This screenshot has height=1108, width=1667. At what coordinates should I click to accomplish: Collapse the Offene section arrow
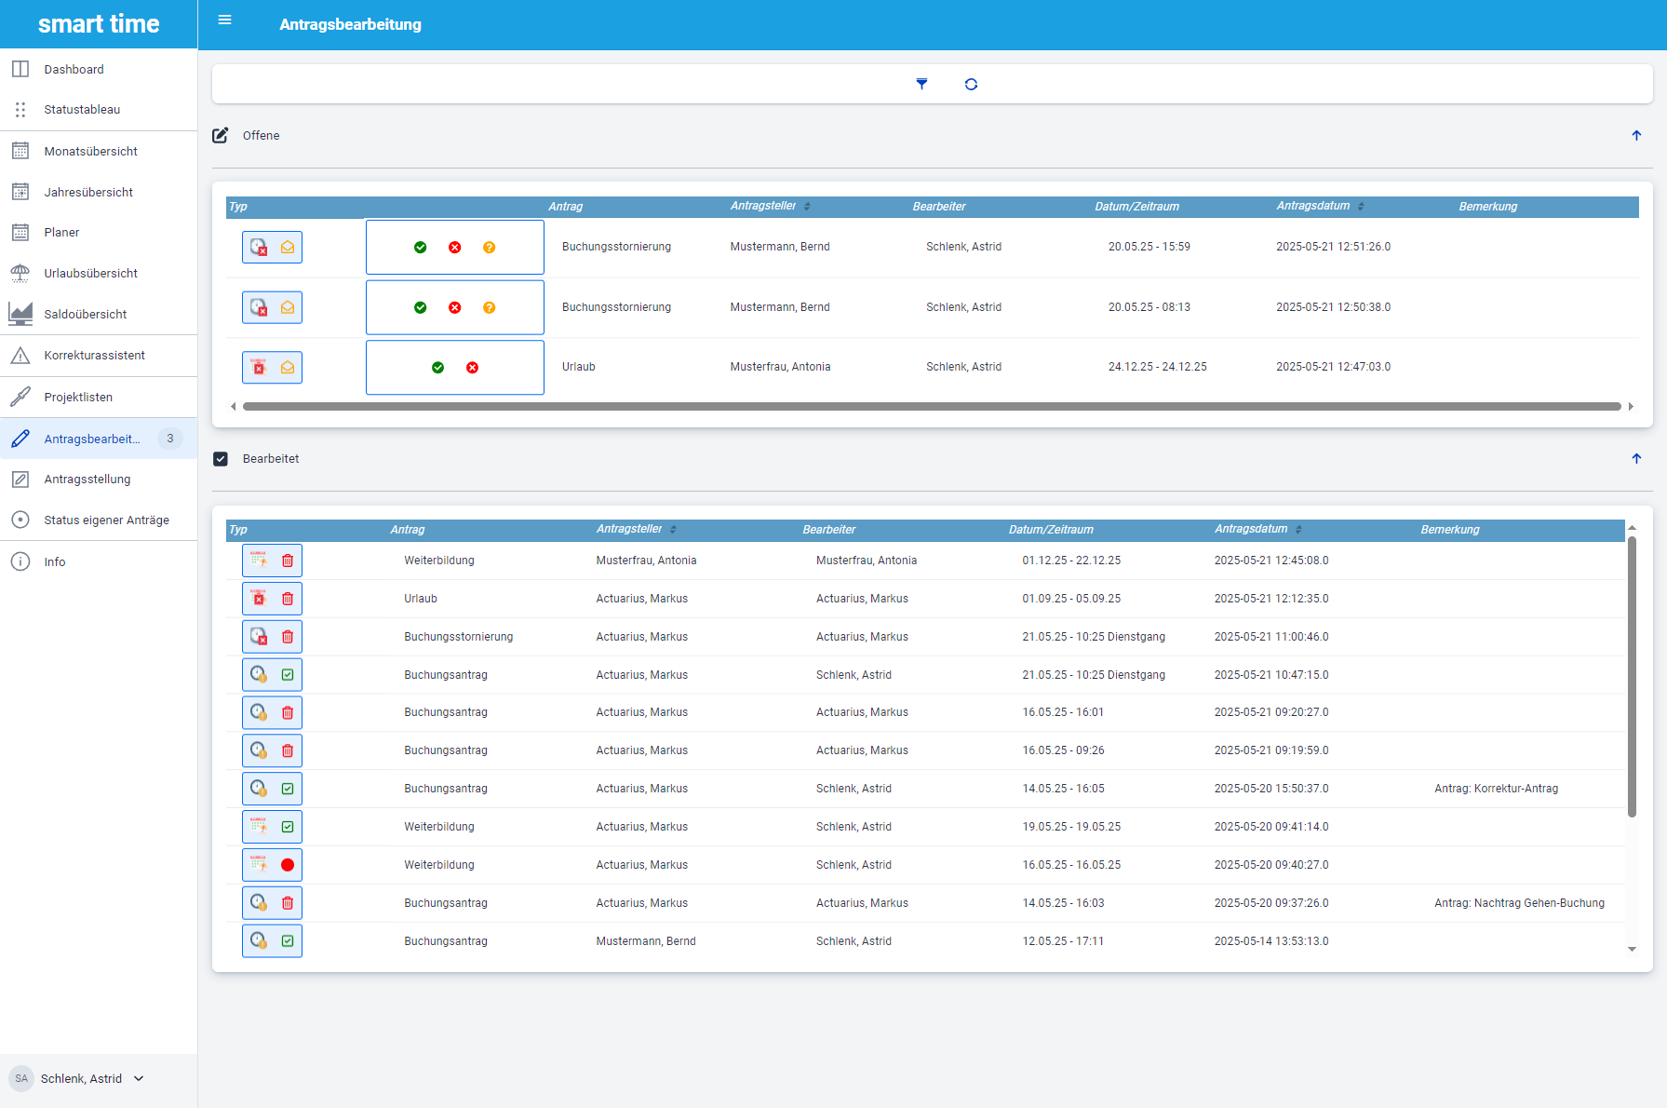[x=1636, y=136]
